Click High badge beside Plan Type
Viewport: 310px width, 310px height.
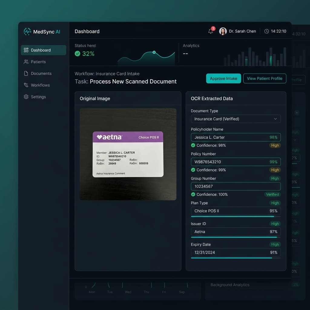click(275, 203)
